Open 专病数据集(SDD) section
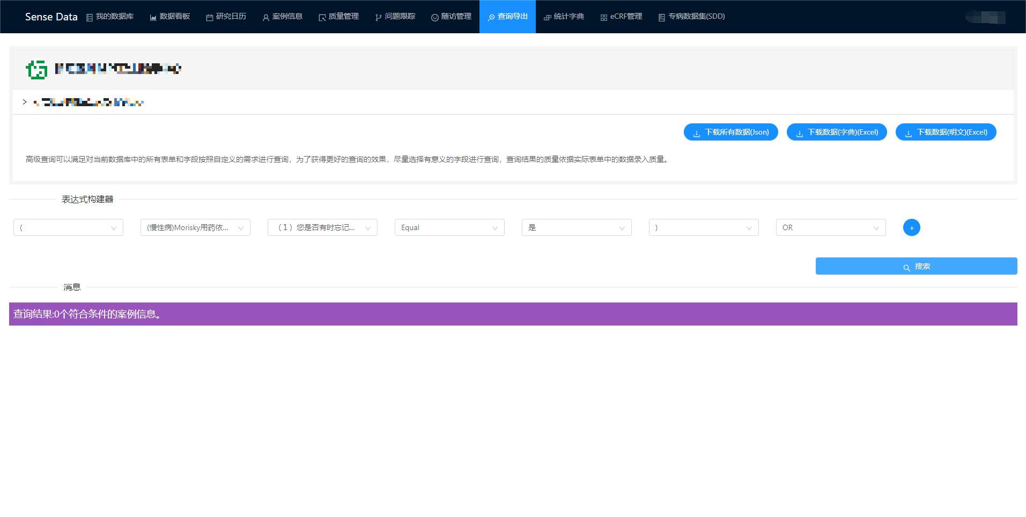Image resolution: width=1026 pixels, height=517 pixels. [692, 17]
